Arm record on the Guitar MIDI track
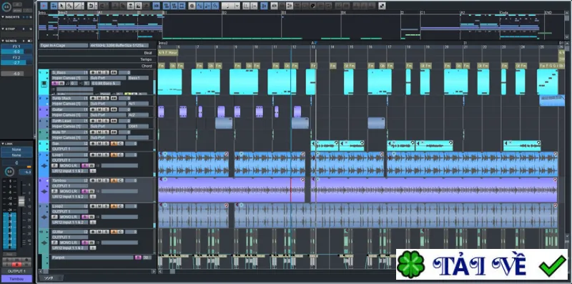The height and width of the screenshot is (284, 572). coord(93,109)
